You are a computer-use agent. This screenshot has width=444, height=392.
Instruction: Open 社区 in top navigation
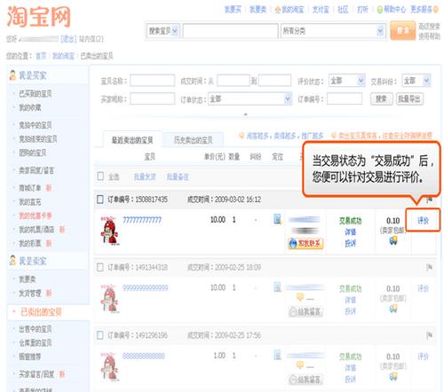point(343,10)
